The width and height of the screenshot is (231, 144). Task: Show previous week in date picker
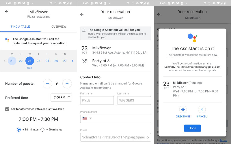(x=5, y=61)
